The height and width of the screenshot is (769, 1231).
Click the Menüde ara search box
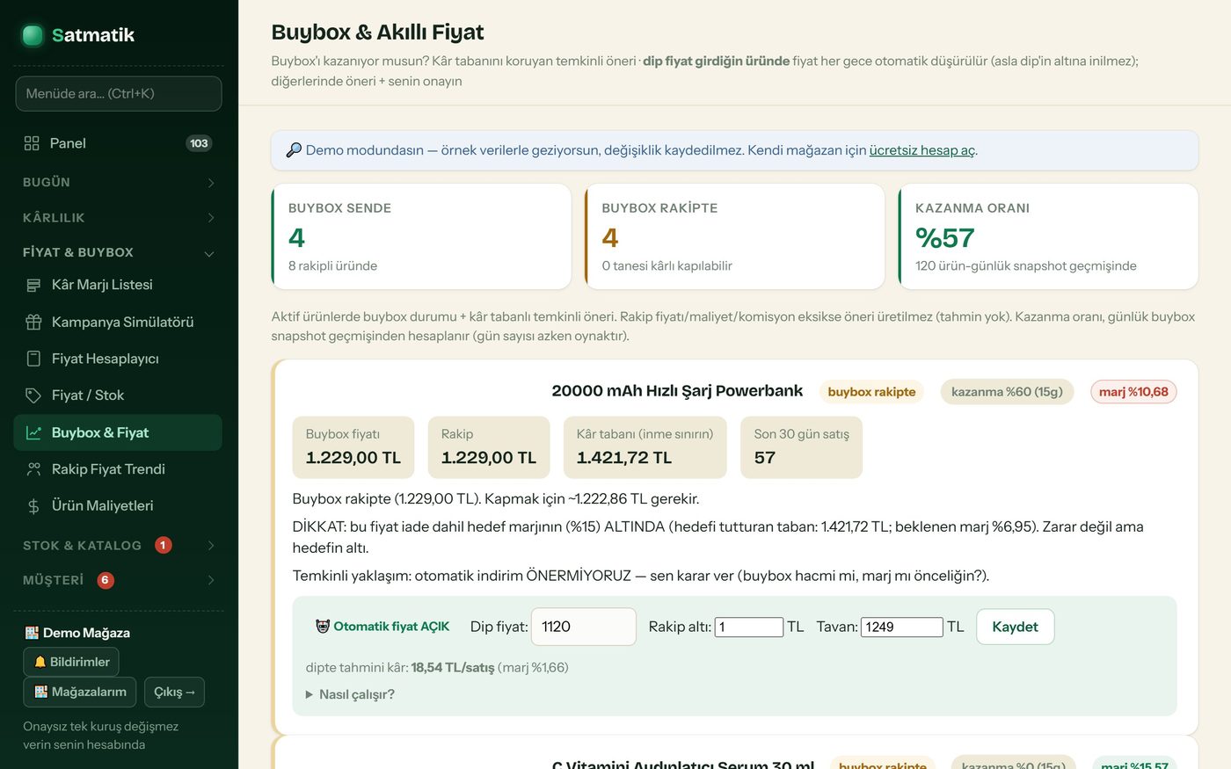(x=119, y=94)
